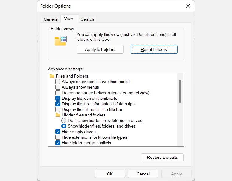Disable Display file size information in folder tips
Screen dimensions: 232x181
(58, 104)
